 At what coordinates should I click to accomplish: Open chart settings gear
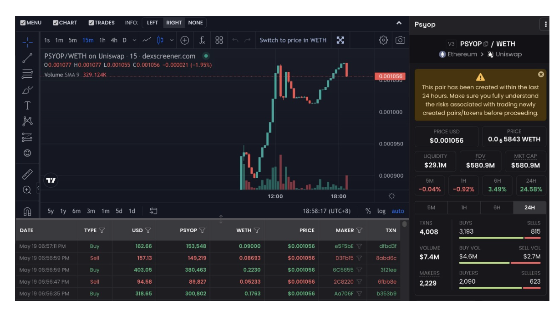(x=383, y=40)
